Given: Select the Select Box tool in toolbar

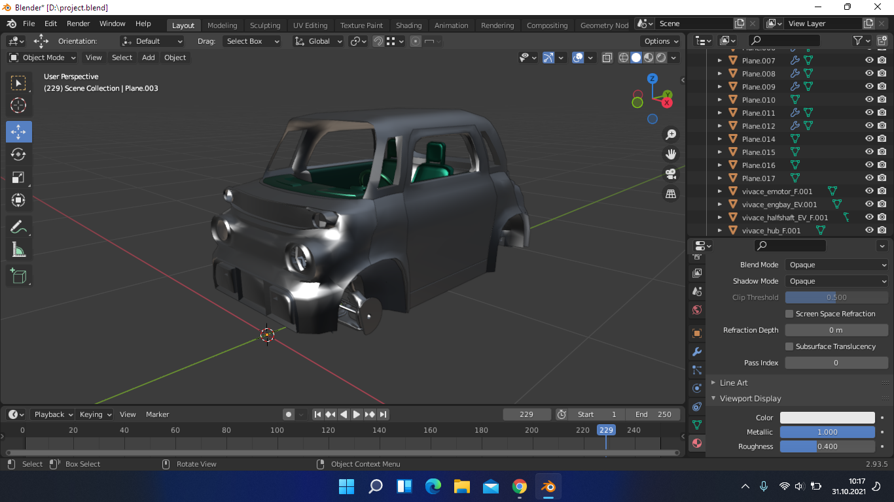Looking at the screenshot, I should [18, 83].
